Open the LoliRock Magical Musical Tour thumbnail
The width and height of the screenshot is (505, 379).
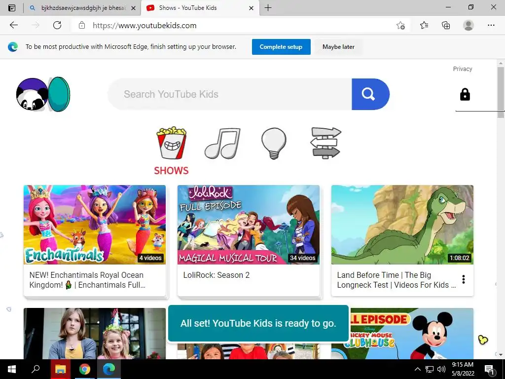(249, 225)
